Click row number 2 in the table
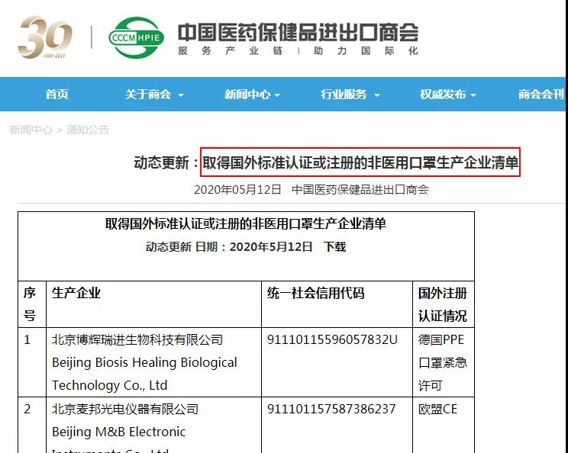Viewport: 568px width, 453px height. click(27, 409)
